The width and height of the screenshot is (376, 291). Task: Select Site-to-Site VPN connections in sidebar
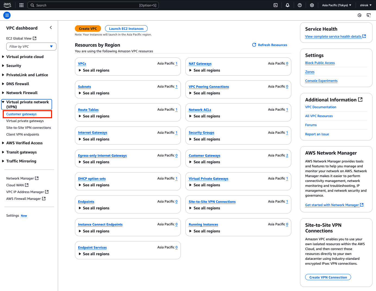29,128
